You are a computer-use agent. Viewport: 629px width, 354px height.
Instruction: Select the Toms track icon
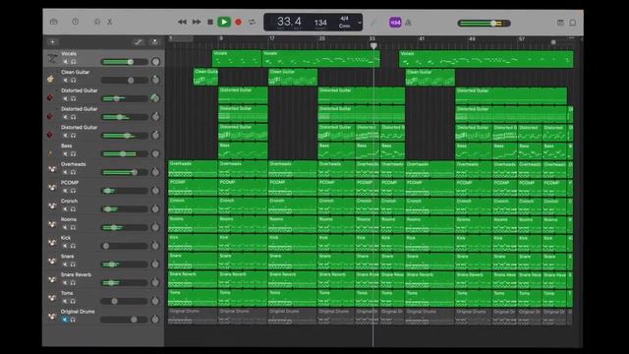point(52,298)
